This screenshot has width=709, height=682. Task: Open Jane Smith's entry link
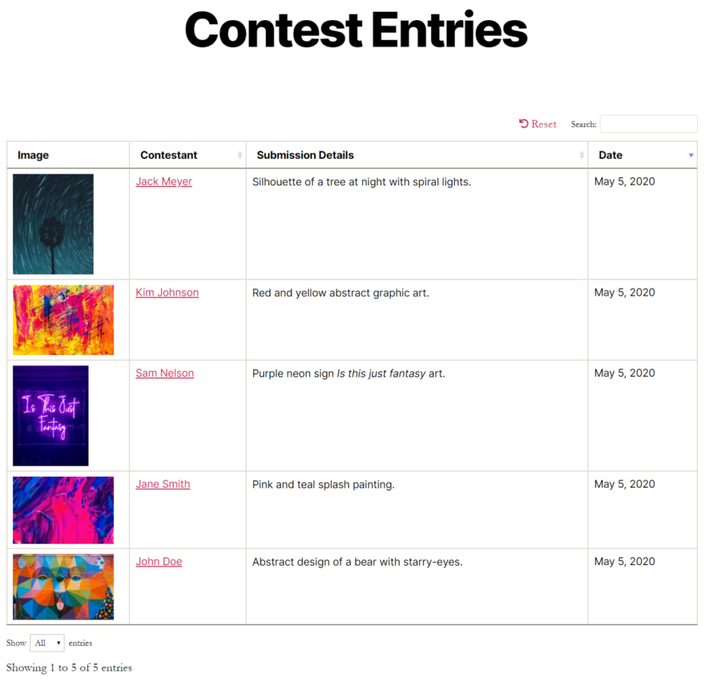pos(162,484)
